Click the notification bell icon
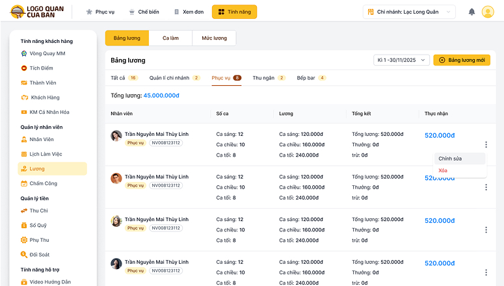504x286 pixels. click(471, 12)
